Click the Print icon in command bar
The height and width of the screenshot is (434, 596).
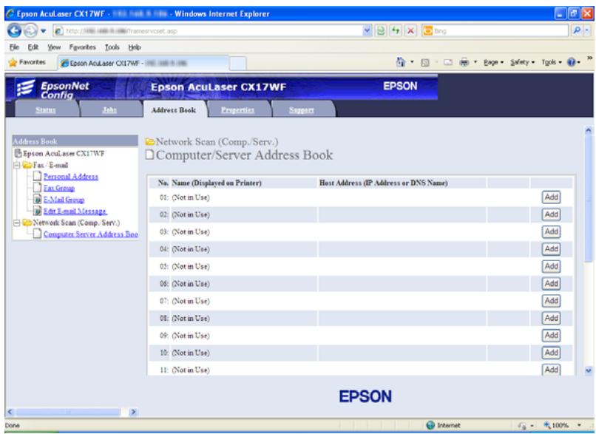464,62
